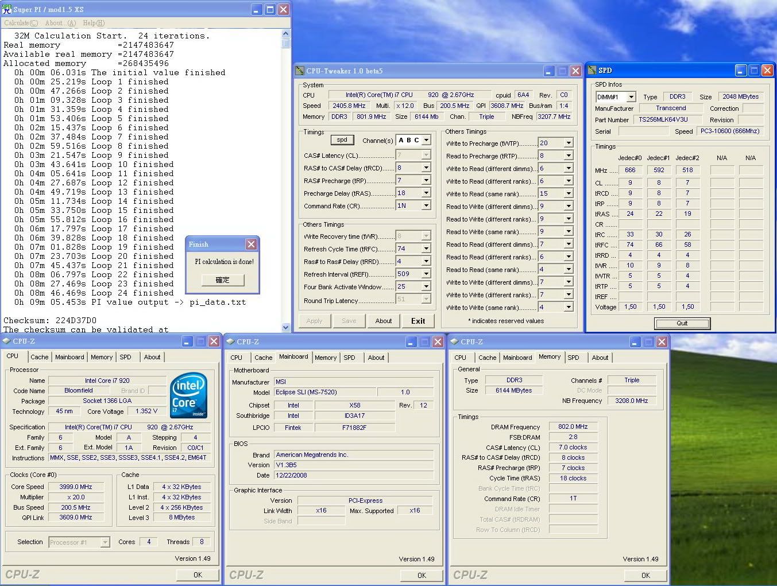Screen dimensions: 777x586
Task: Open the Refresh Cycle Time (tRFC) dropdown
Action: [426, 249]
